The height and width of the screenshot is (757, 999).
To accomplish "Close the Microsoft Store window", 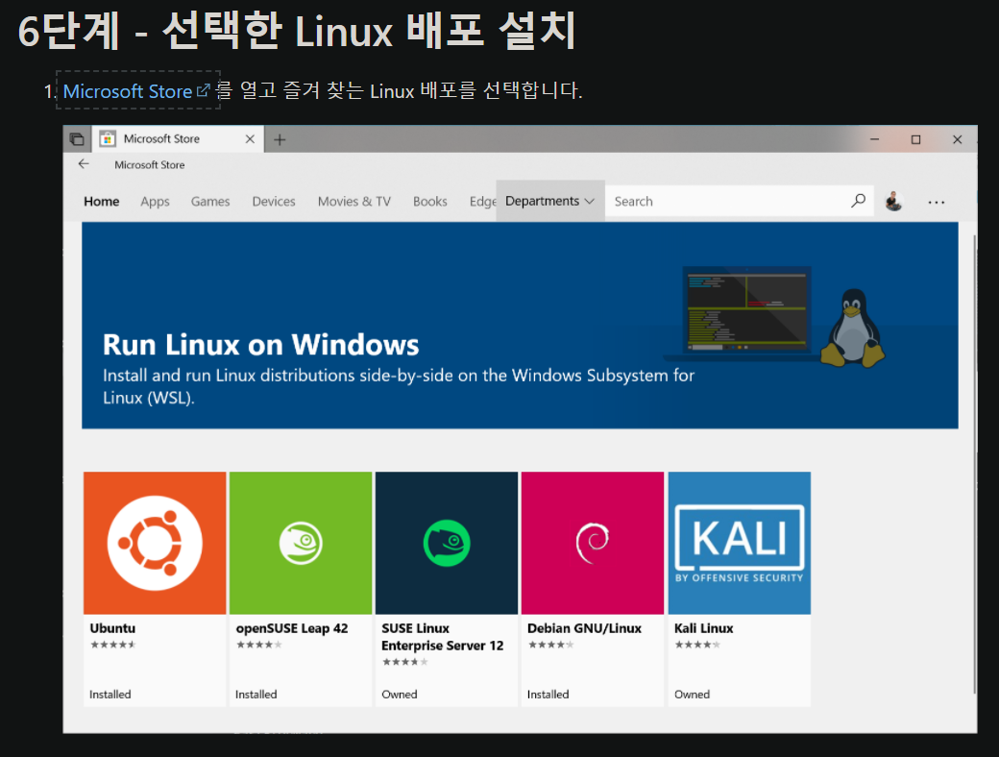I will point(957,139).
